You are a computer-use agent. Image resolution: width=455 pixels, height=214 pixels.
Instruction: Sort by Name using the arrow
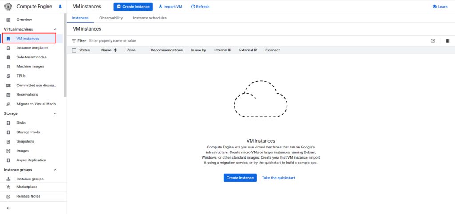tap(115, 50)
